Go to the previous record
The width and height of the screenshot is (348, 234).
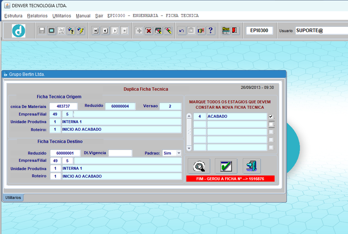(105, 30)
